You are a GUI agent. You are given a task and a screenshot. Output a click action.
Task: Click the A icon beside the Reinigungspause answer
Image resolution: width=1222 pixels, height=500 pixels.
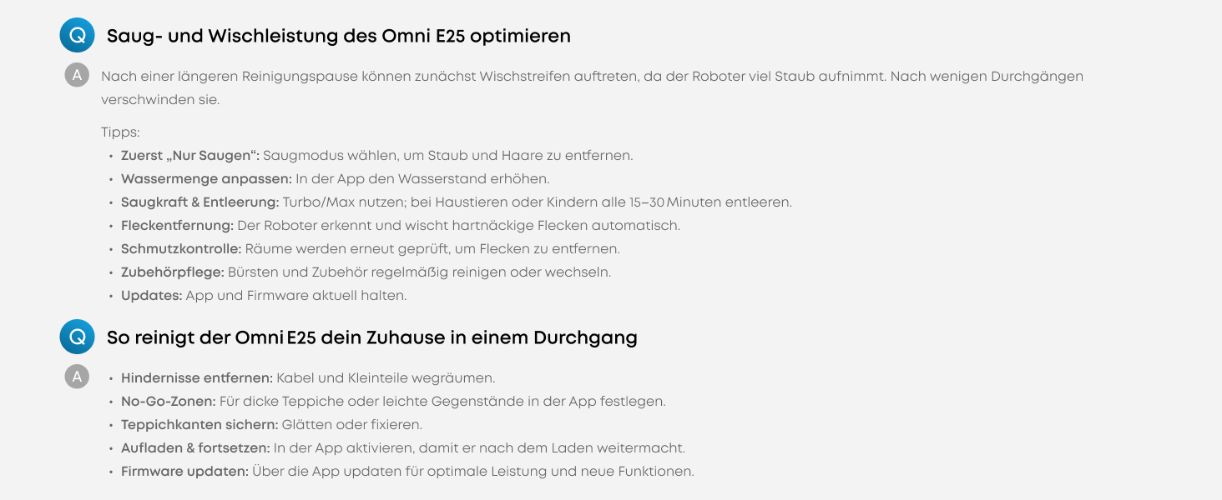click(x=77, y=76)
